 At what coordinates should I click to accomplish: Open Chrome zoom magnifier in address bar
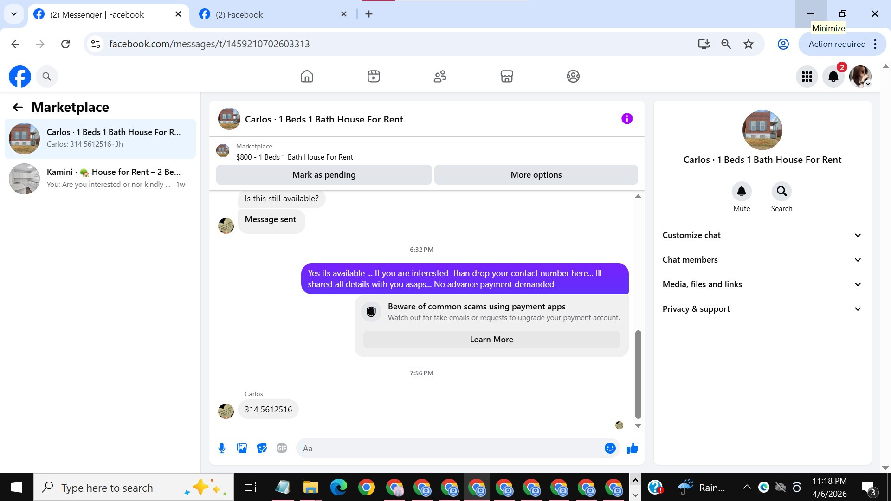pos(726,44)
